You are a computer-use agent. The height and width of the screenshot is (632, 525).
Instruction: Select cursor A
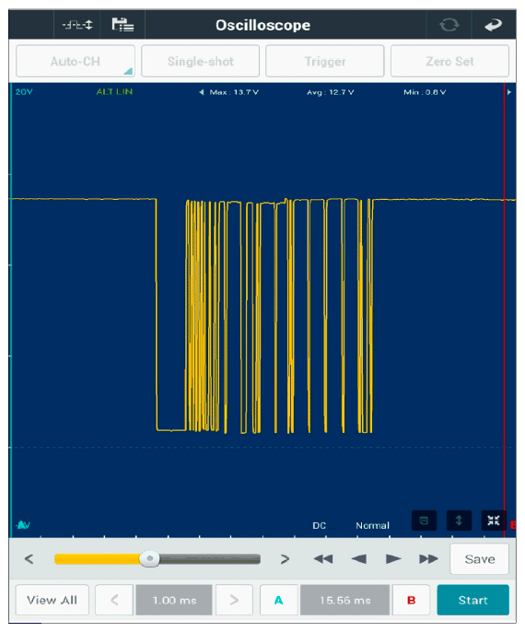pos(279,600)
